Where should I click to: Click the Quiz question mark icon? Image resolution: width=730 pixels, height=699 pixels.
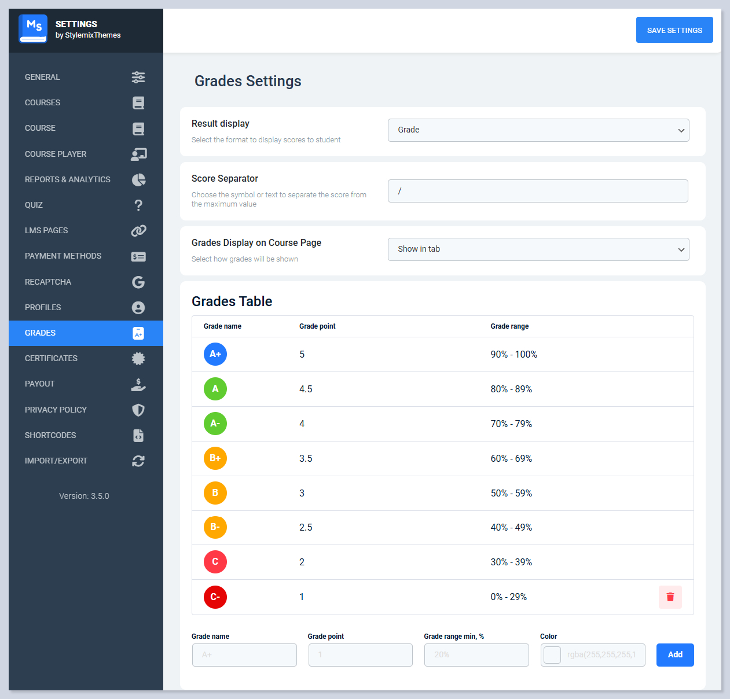point(138,205)
